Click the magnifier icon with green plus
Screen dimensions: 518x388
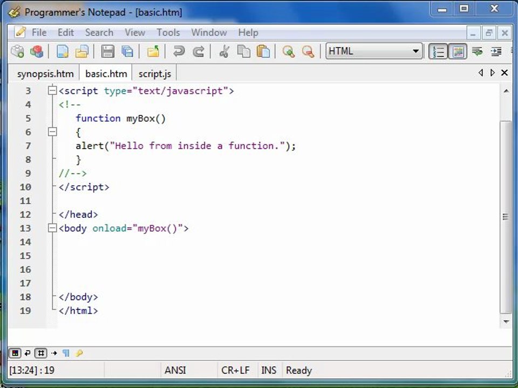(288, 52)
